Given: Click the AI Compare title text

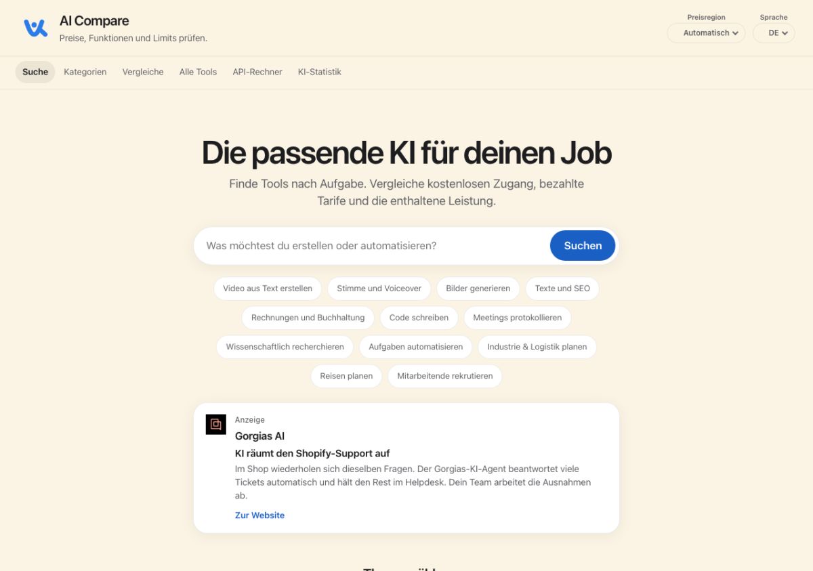Looking at the screenshot, I should coord(94,21).
